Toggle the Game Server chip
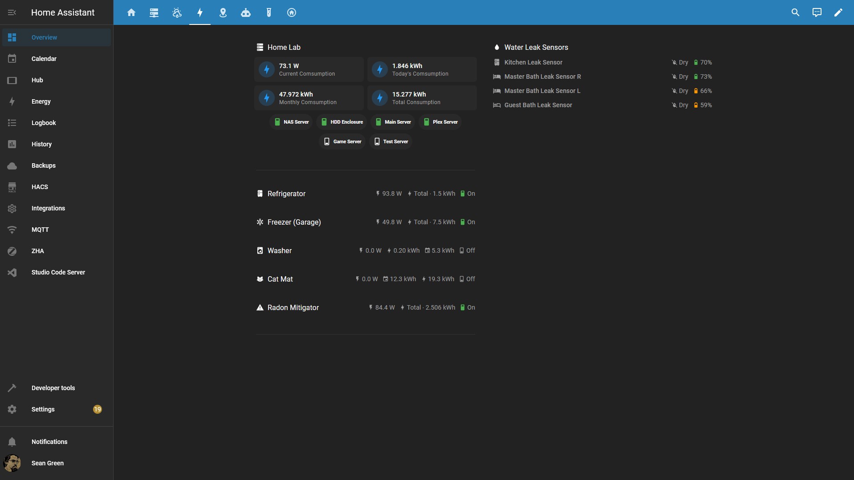This screenshot has height=480, width=854. tap(342, 141)
